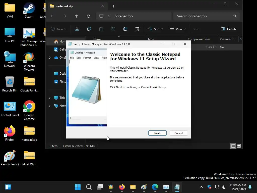
Task: Open notifications bell in taskbar
Action: (250, 187)
